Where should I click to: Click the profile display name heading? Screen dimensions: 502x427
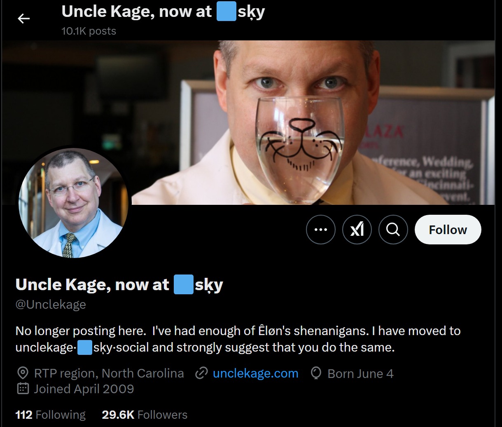pos(119,285)
